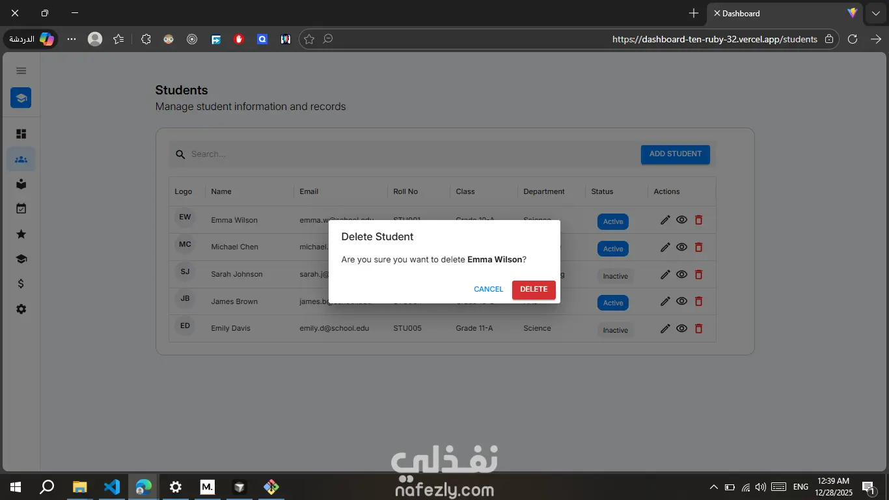Select the Students group icon in sidebar
Viewport: 889px width, 500px height.
tap(21, 160)
